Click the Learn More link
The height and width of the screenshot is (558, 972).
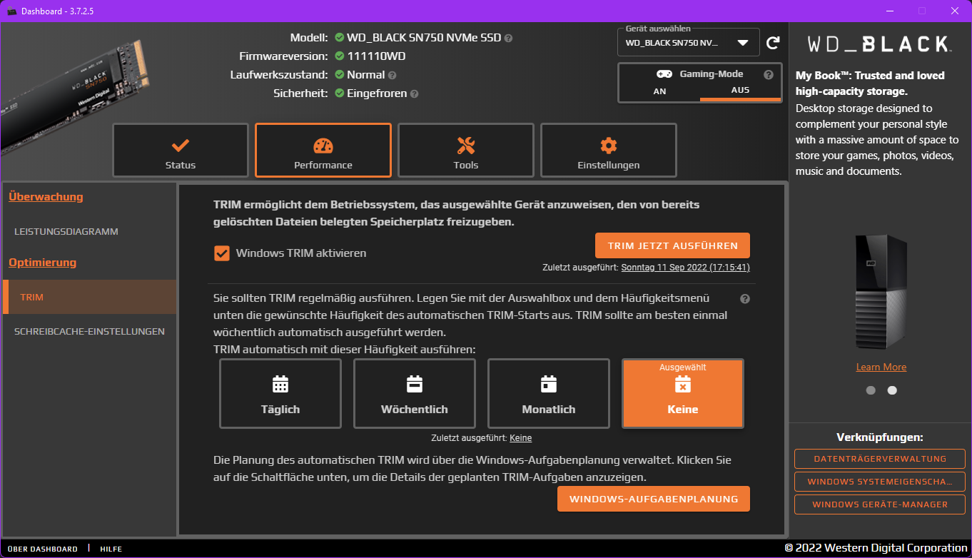point(881,367)
